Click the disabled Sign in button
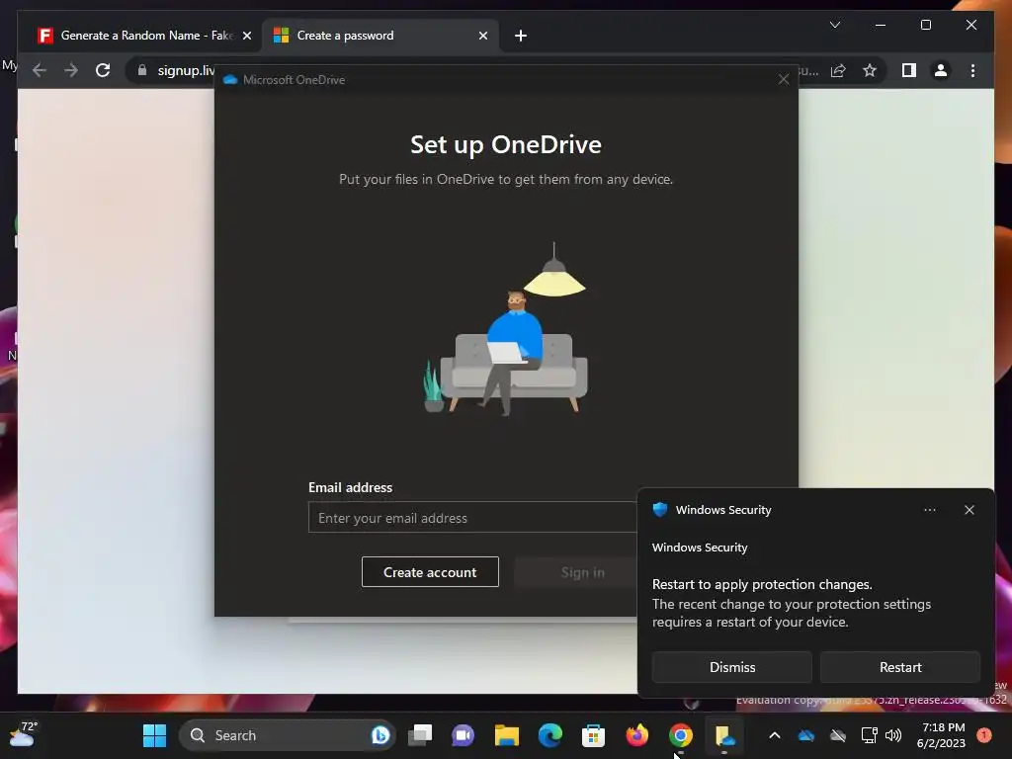The height and width of the screenshot is (759, 1012). click(x=576, y=572)
